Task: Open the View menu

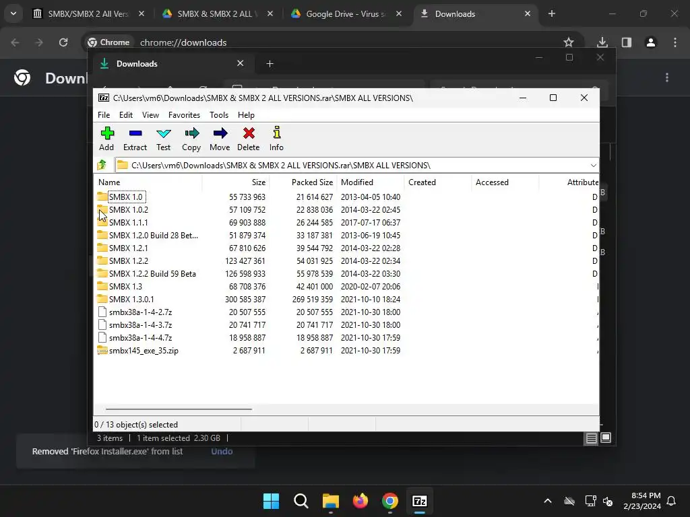Action: [150, 114]
